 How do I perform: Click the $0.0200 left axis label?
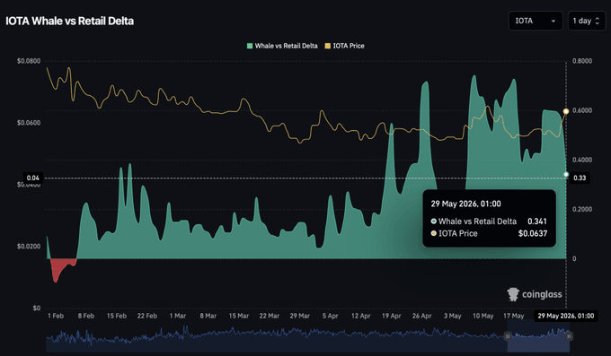(x=29, y=247)
